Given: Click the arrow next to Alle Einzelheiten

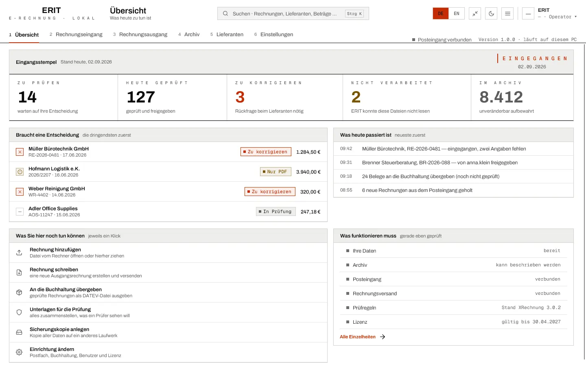Looking at the screenshot, I should [x=383, y=337].
